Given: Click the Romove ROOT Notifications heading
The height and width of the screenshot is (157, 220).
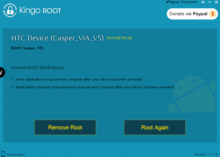Looking at the screenshot, I should (38, 68).
